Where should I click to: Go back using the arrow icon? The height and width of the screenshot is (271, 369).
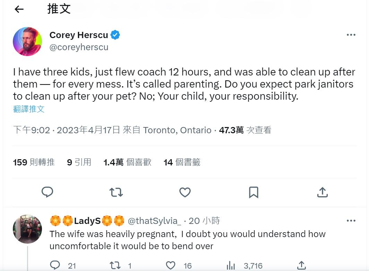[19, 9]
